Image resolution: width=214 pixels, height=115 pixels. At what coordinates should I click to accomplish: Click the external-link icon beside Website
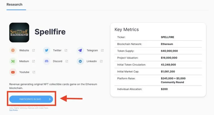(x=33, y=50)
